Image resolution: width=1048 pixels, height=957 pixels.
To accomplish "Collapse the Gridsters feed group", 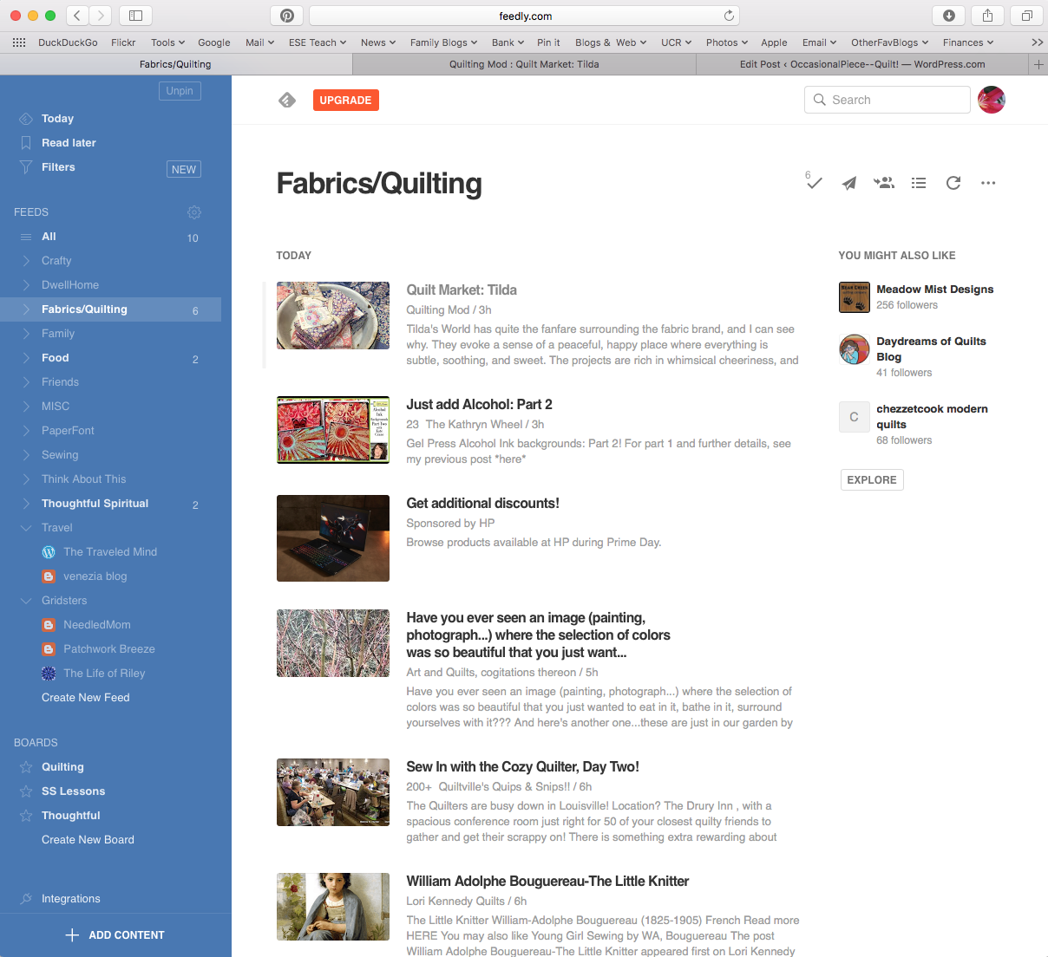I will 26,600.
